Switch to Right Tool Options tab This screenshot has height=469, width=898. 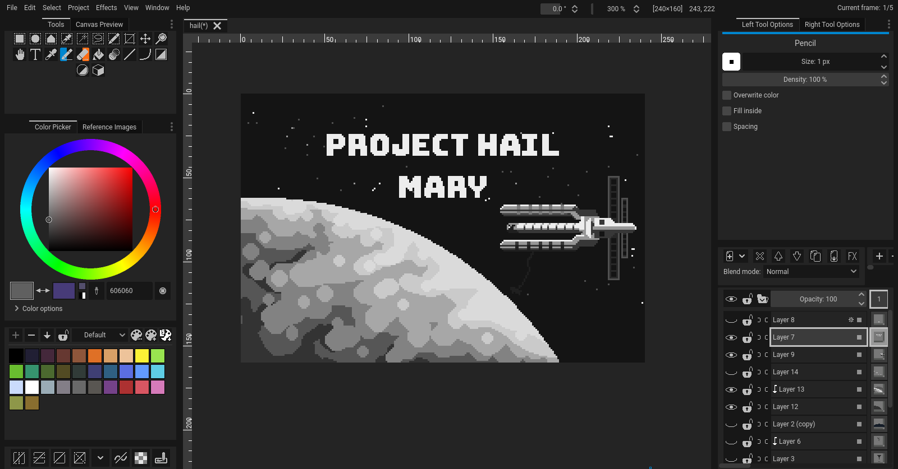[832, 25]
